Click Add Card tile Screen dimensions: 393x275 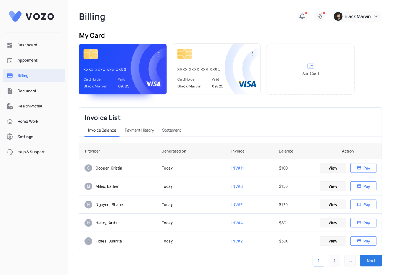[x=310, y=69]
